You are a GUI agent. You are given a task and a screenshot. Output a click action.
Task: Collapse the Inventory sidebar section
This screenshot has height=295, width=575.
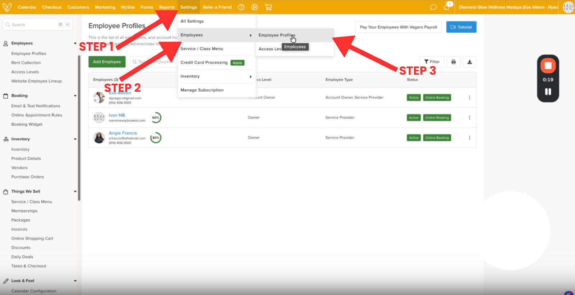pyautogui.click(x=75, y=139)
